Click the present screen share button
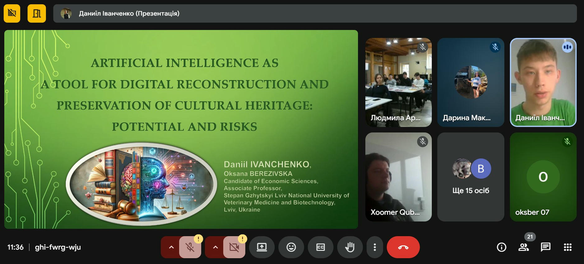 point(262,247)
